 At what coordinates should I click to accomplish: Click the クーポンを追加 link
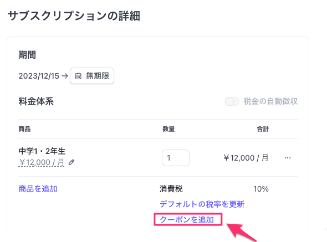(187, 220)
